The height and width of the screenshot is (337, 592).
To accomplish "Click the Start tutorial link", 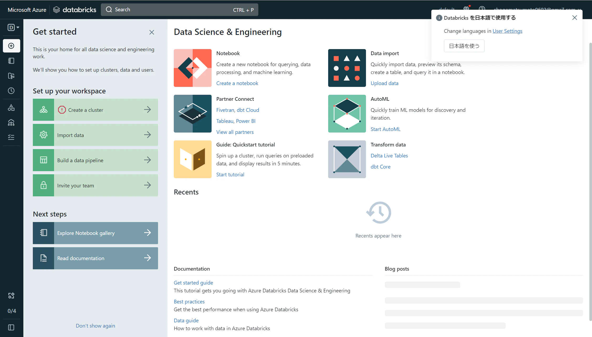I will [230, 175].
